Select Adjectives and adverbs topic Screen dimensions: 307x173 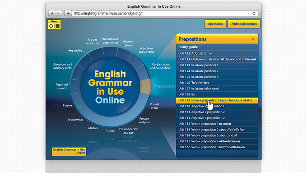coord(146,50)
